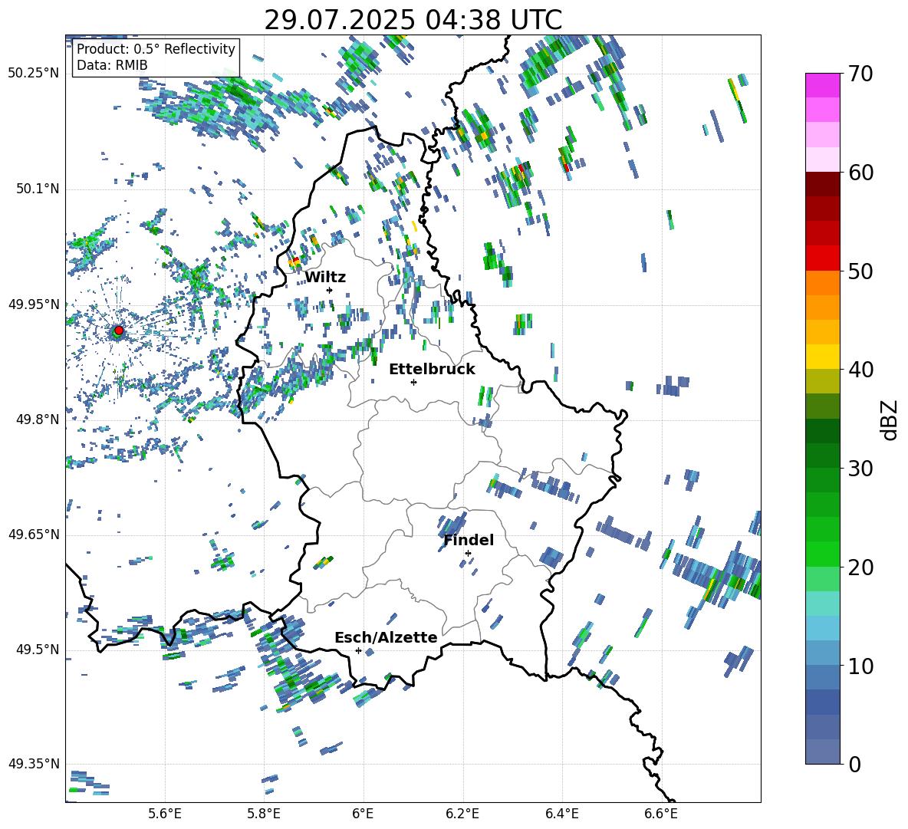908x829 pixels.
Task: Click the 5.8°E longitude tick label
Action: pyautogui.click(x=264, y=814)
